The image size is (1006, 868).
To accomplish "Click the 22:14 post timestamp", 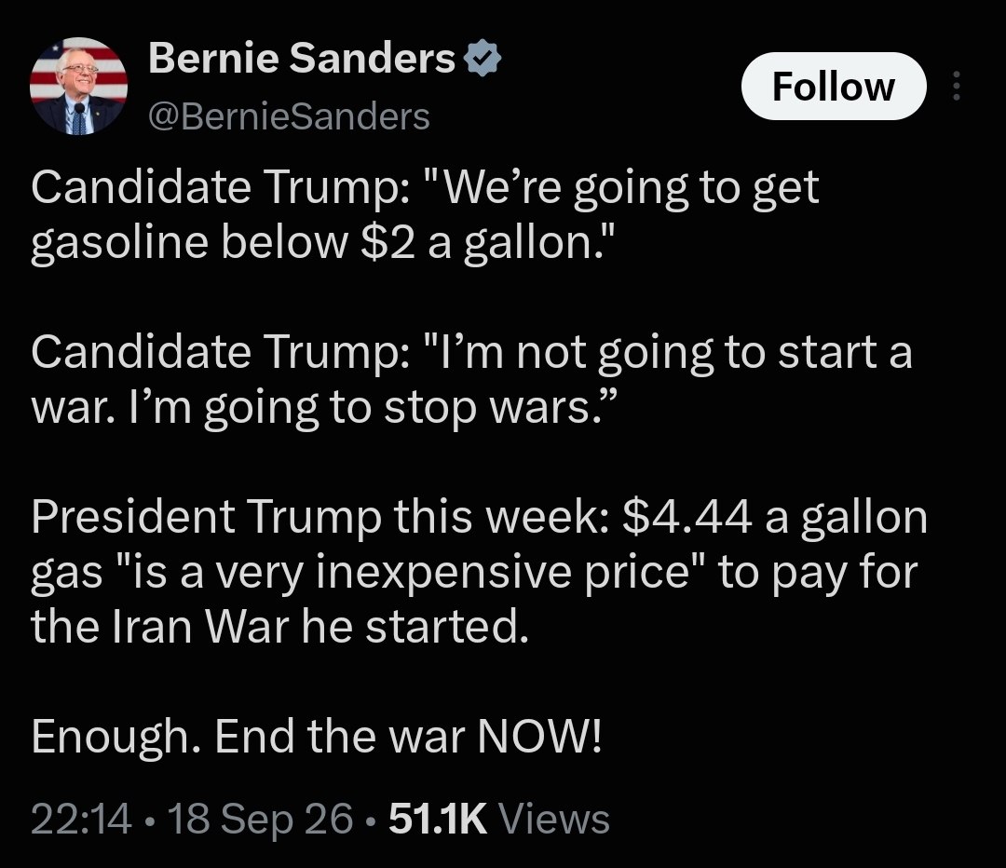I will (x=81, y=820).
